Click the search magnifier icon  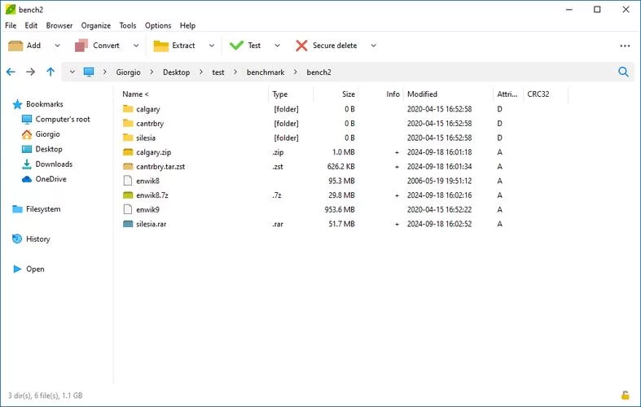tap(623, 72)
